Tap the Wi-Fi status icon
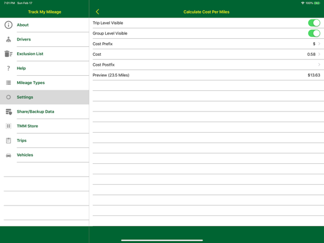Viewport: 324px width, 243px height. pyautogui.click(x=303, y=3)
